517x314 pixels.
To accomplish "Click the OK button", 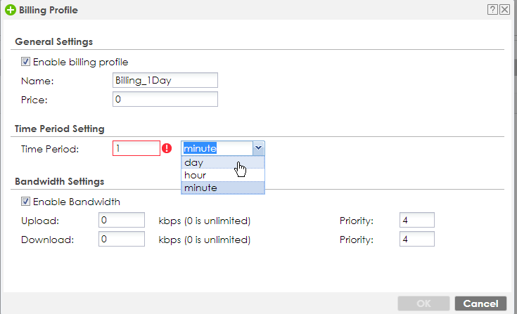I will click(x=423, y=303).
